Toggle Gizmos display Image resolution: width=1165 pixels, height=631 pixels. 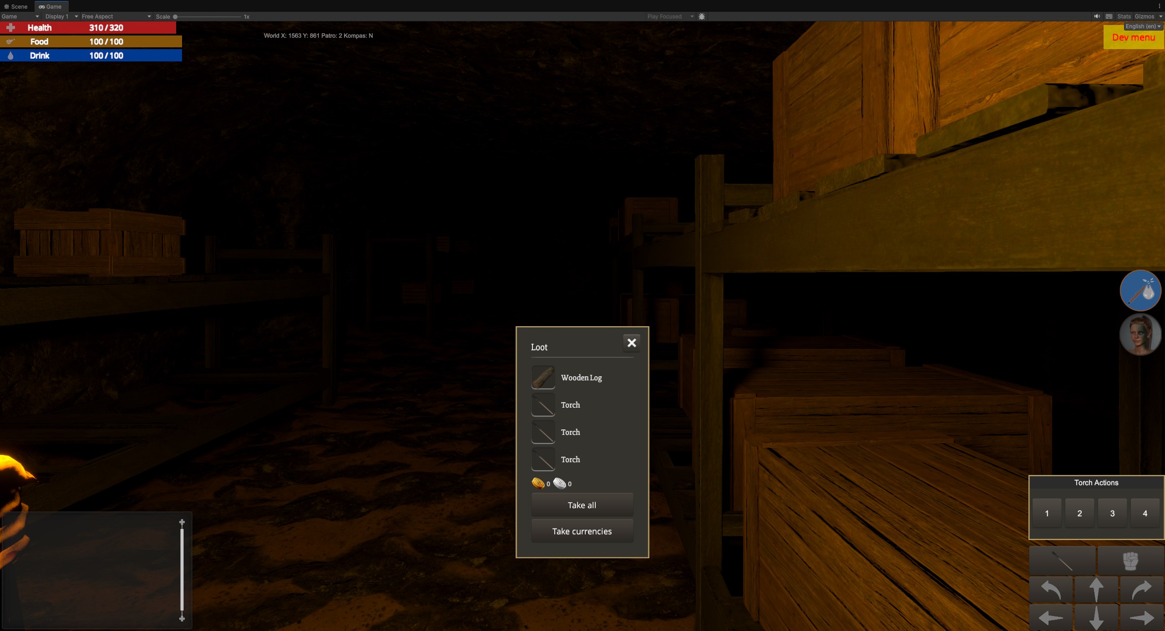(x=1144, y=16)
